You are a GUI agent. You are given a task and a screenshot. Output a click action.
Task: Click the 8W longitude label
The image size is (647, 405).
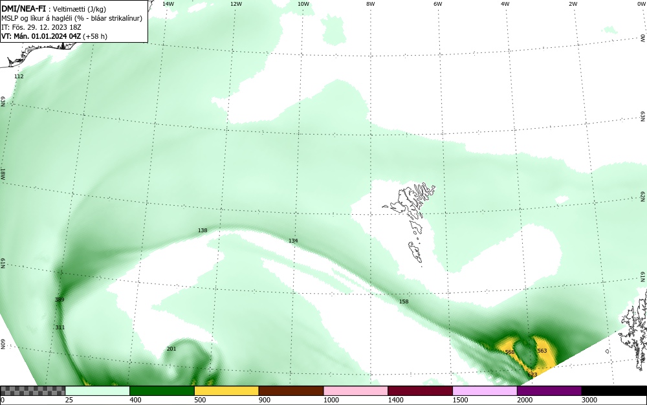point(370,4)
